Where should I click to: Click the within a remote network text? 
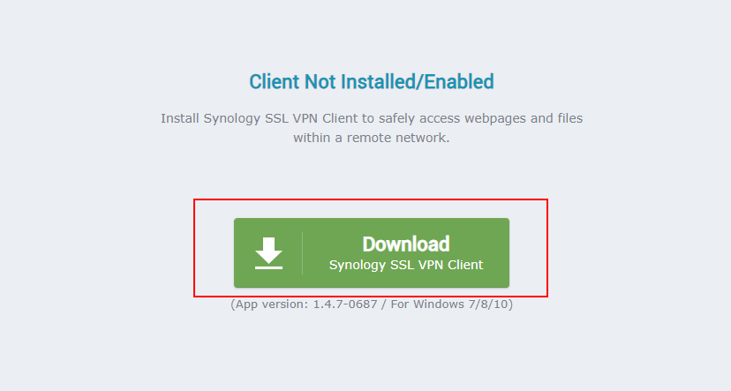pyautogui.click(x=372, y=138)
